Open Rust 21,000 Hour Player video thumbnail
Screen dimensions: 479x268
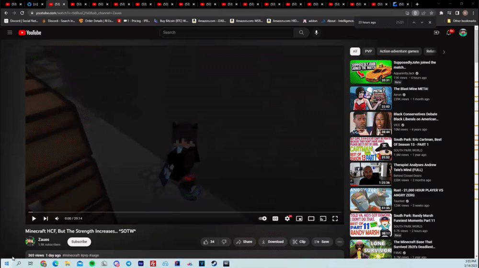(x=371, y=199)
